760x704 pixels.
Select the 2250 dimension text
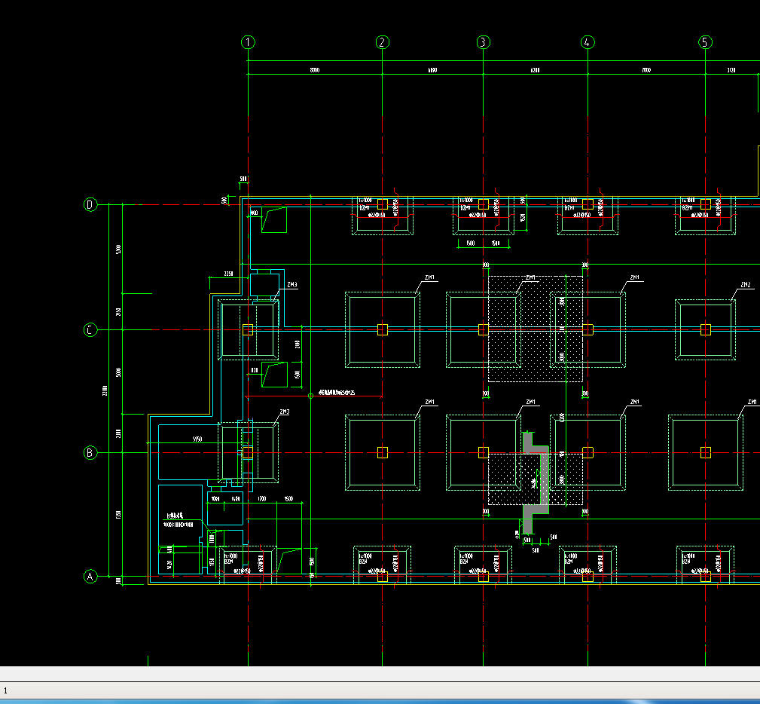pos(228,274)
